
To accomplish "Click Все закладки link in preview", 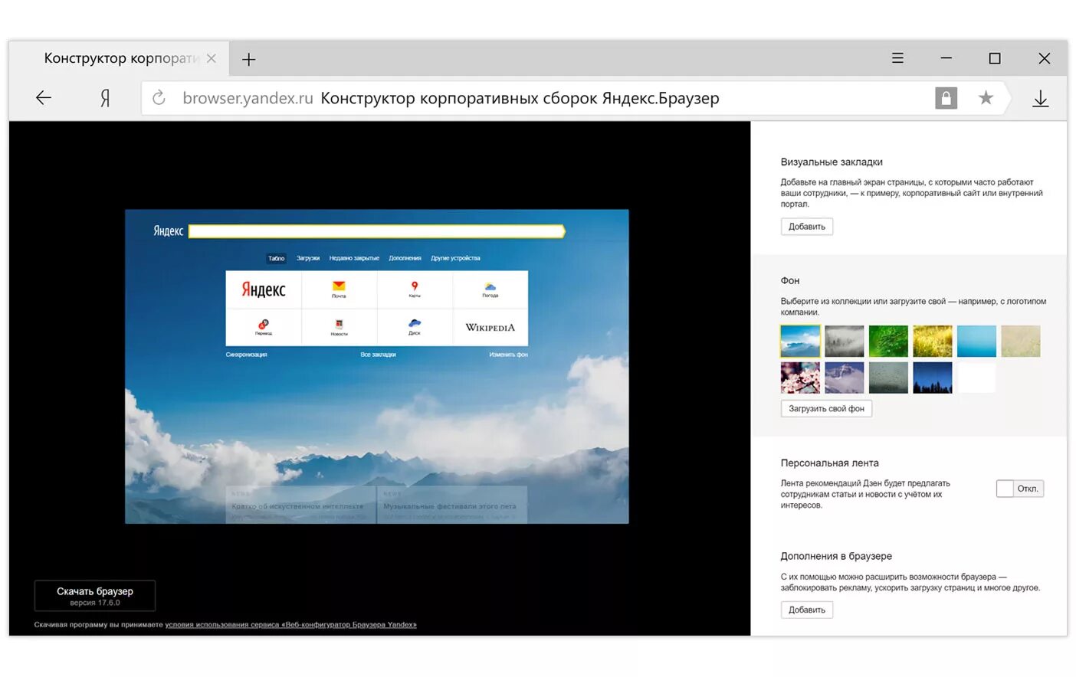I will click(x=378, y=355).
